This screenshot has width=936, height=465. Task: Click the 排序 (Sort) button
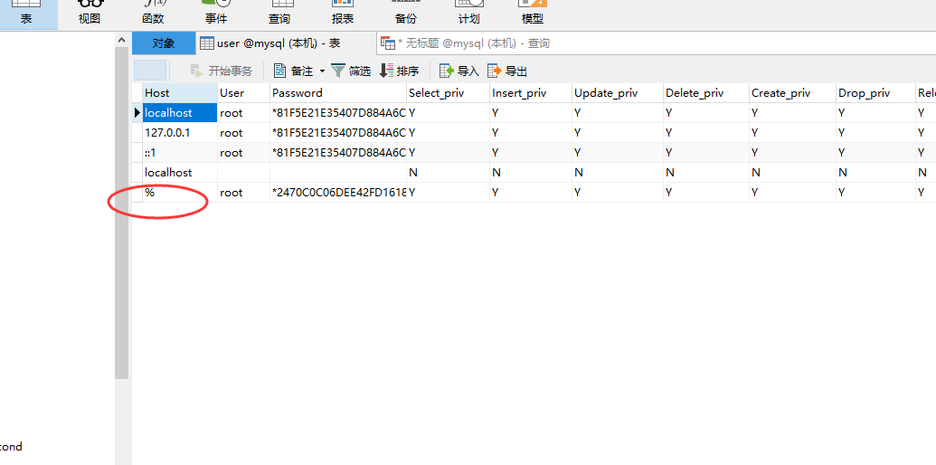[400, 71]
